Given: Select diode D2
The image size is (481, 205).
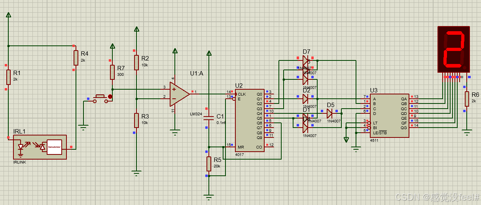Looking at the screenshot, I should click(305, 99).
